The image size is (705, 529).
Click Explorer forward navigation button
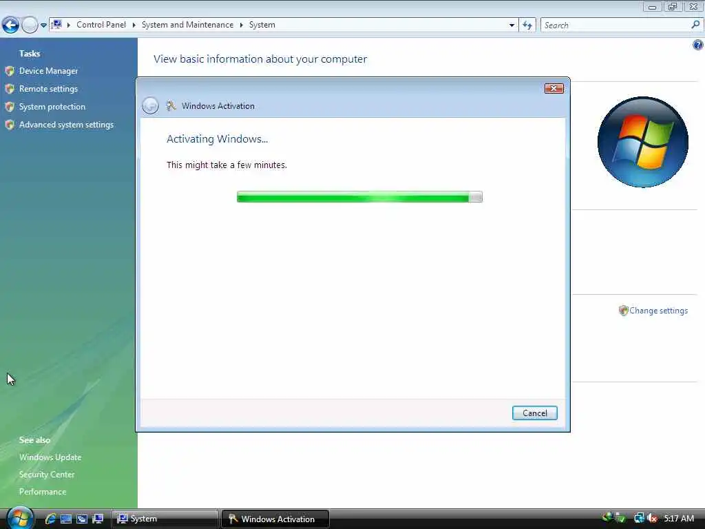click(x=30, y=25)
